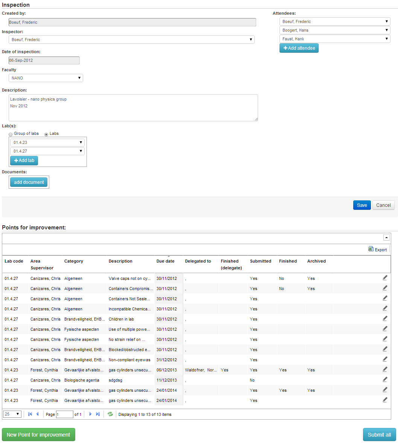The width and height of the screenshot is (398, 443).
Task: Sort by the Delegated to column header
Action: click(198, 261)
